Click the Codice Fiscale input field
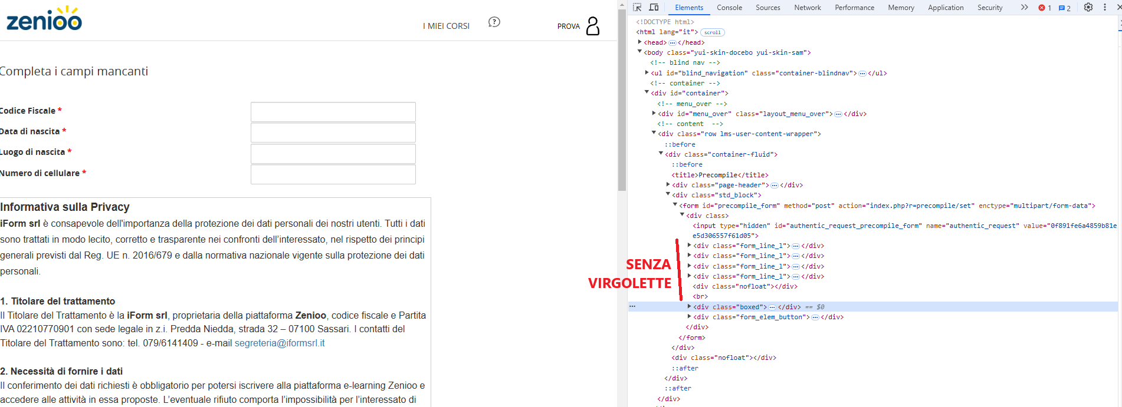The width and height of the screenshot is (1122, 407). point(333,112)
